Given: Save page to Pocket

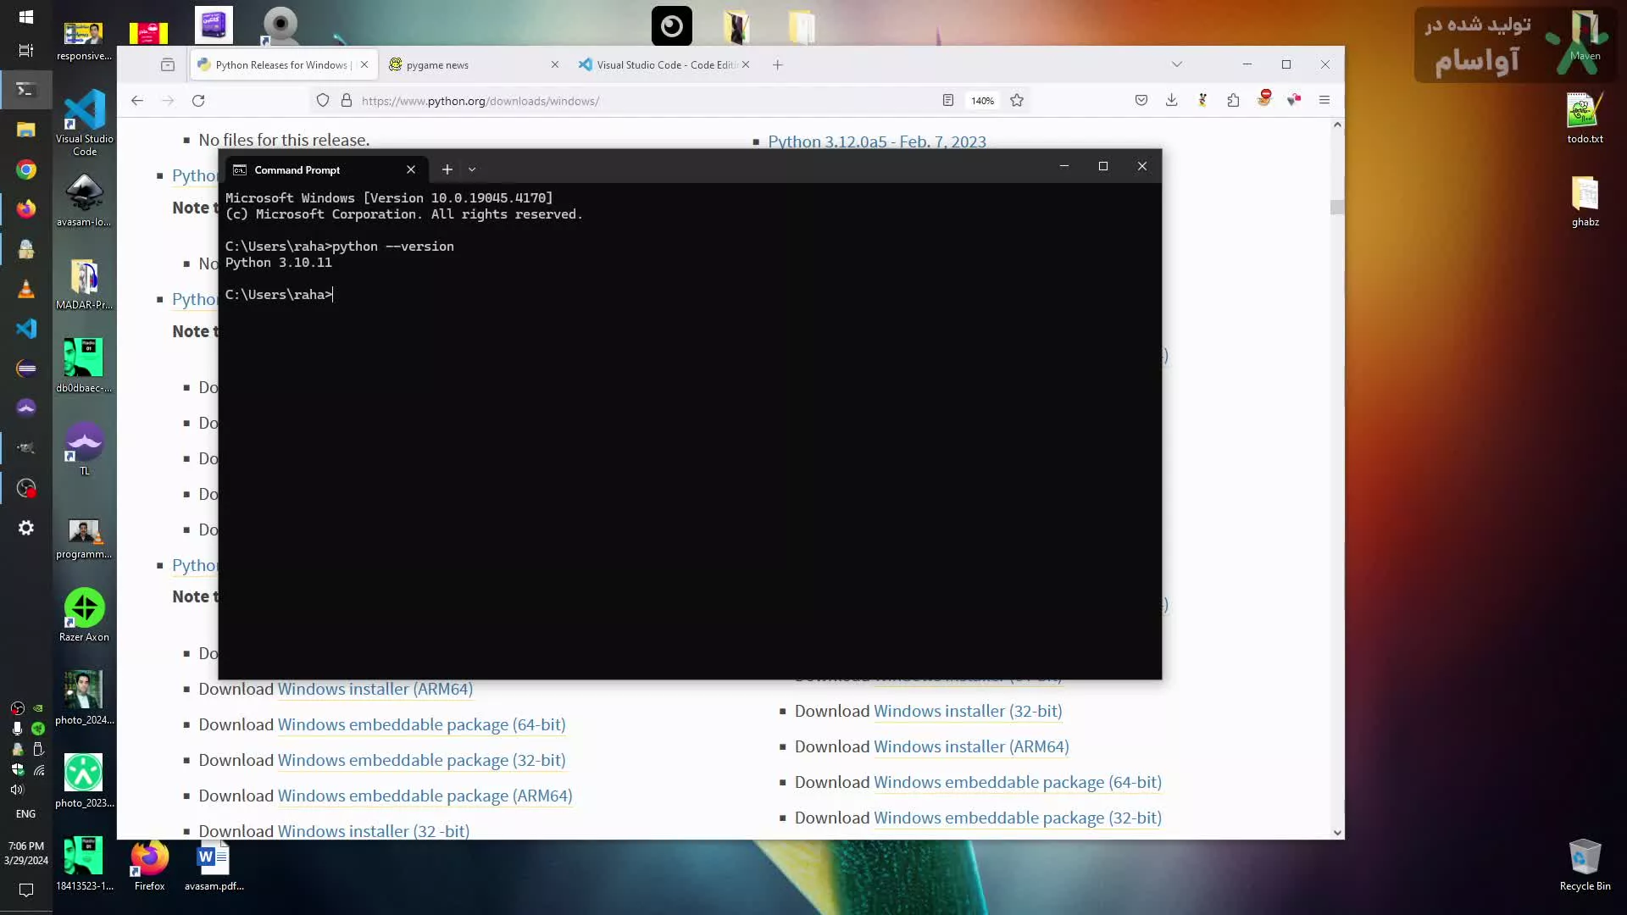Looking at the screenshot, I should 1141,101.
